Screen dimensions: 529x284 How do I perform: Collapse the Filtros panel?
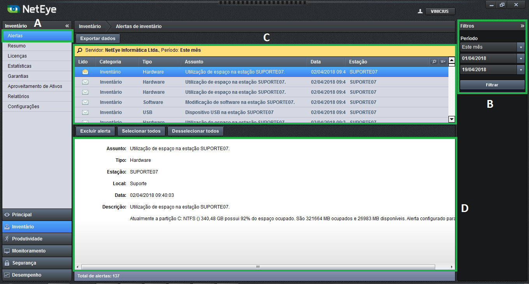(x=522, y=26)
